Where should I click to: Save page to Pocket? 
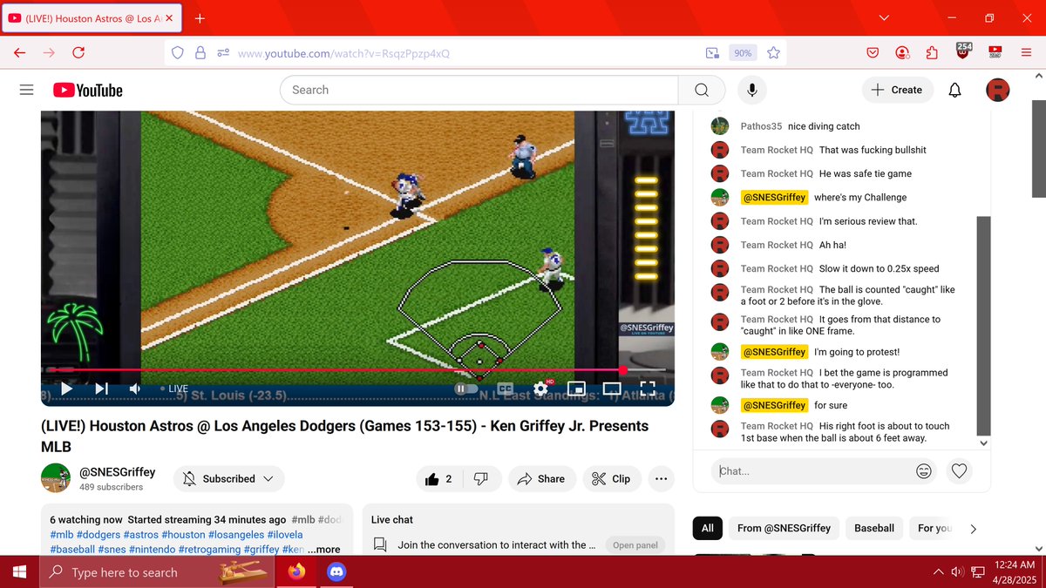pyautogui.click(x=873, y=53)
